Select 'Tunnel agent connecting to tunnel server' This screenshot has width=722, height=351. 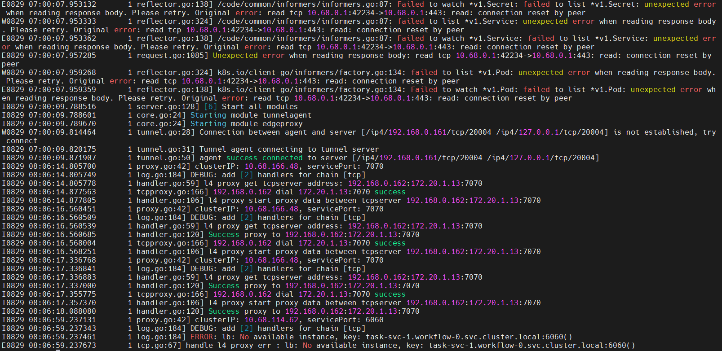(289, 149)
